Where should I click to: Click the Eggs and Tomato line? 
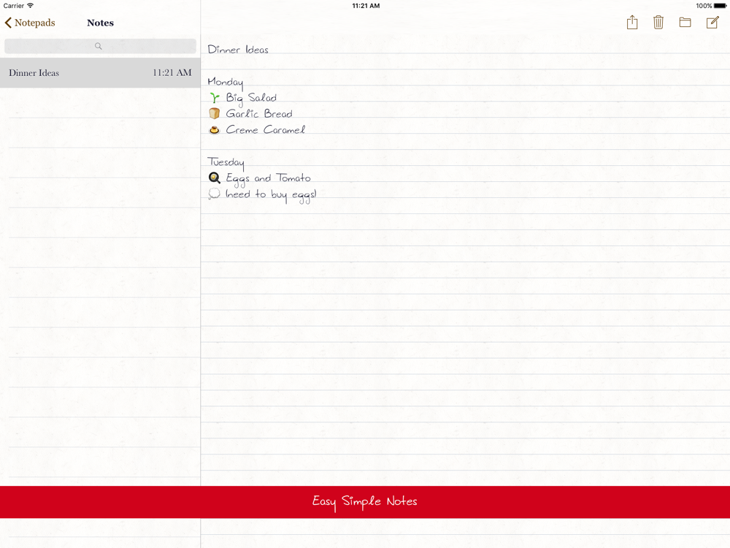268,178
